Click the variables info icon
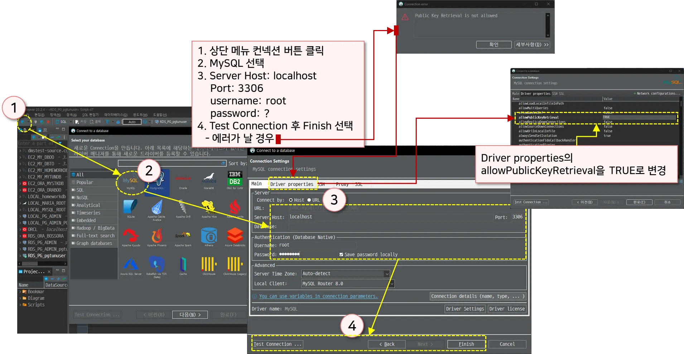 (254, 296)
